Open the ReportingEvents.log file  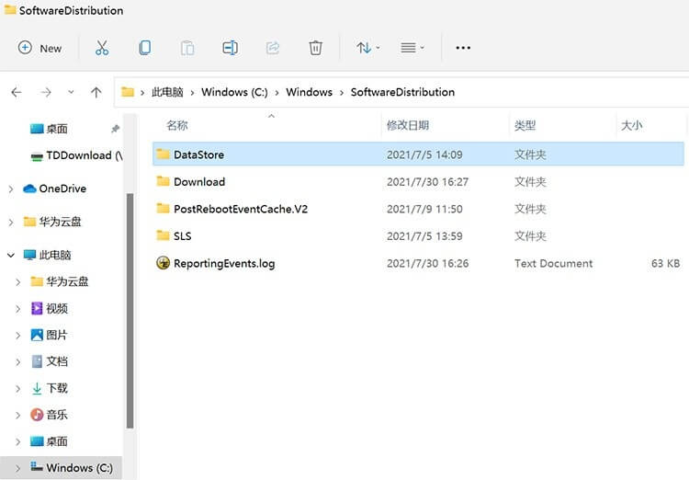(x=223, y=263)
